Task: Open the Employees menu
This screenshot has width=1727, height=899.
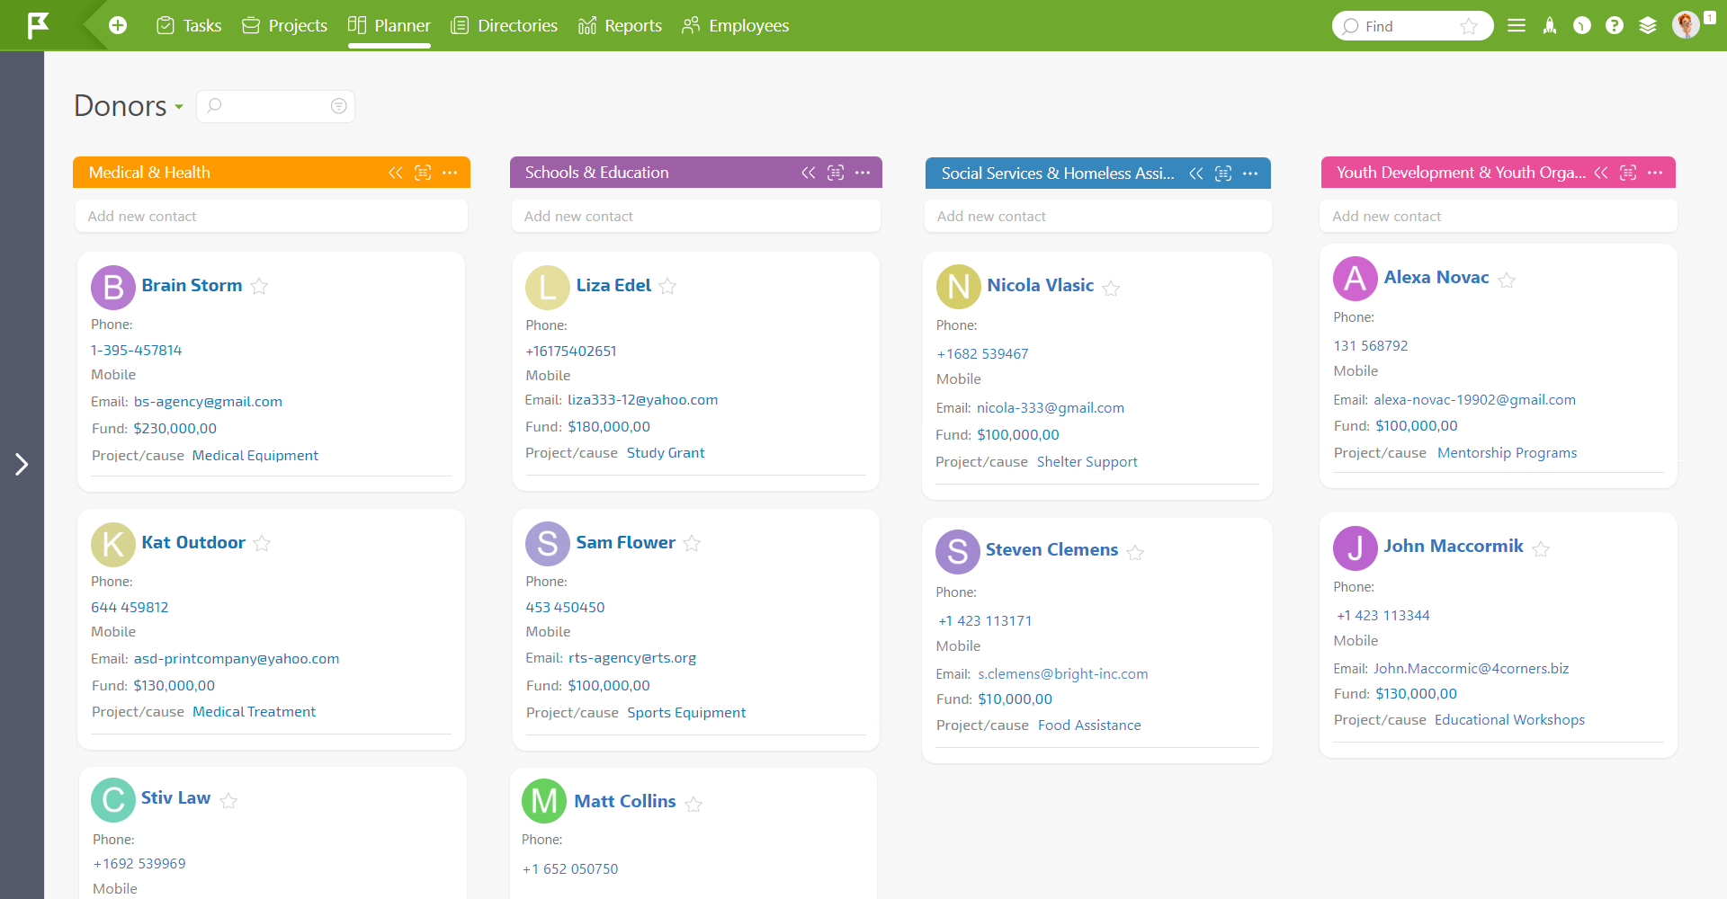Action: tap(735, 25)
